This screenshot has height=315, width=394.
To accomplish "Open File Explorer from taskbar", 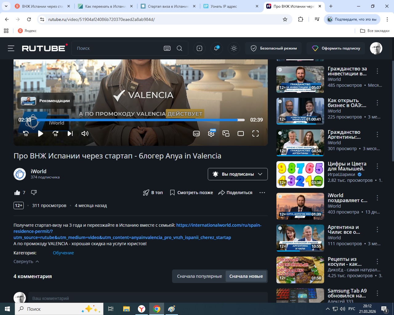I will click(x=127, y=309).
